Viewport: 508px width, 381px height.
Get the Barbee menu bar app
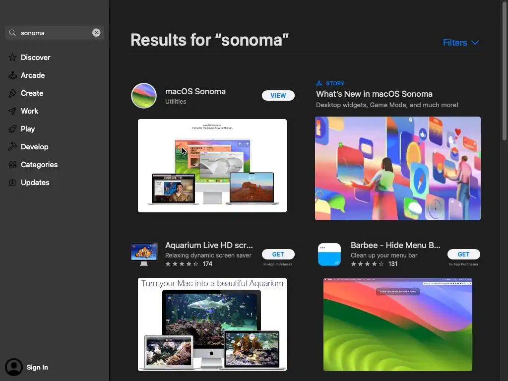pos(464,254)
